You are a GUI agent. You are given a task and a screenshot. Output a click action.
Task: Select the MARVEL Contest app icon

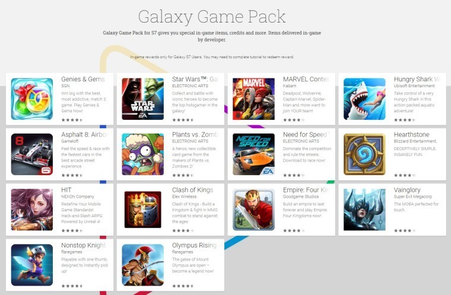tap(253, 99)
